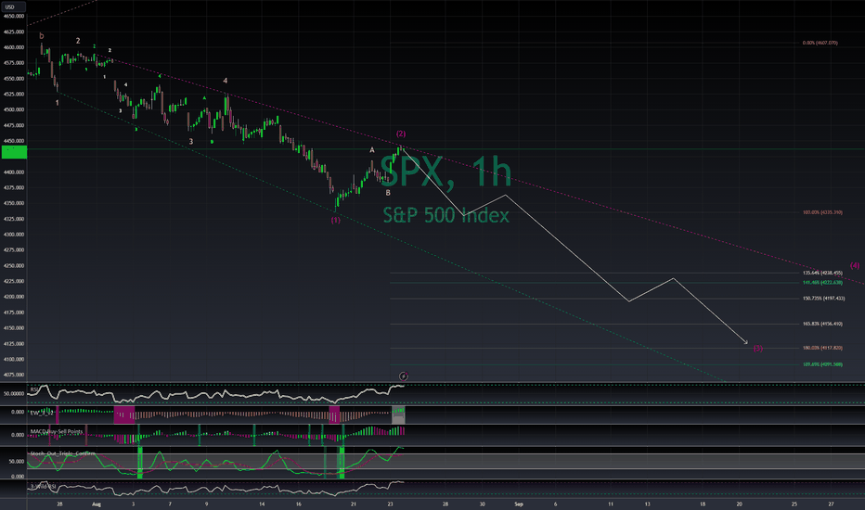Click the 4650.000 price axis label
This screenshot has height=510, width=865.
click(x=13, y=16)
